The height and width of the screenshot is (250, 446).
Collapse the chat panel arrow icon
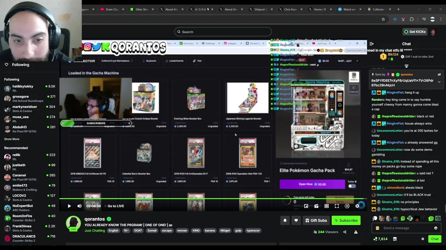371,44
